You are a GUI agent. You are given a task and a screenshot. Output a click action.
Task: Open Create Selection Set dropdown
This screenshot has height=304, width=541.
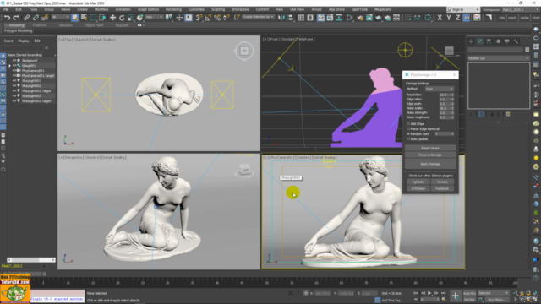coord(258,17)
